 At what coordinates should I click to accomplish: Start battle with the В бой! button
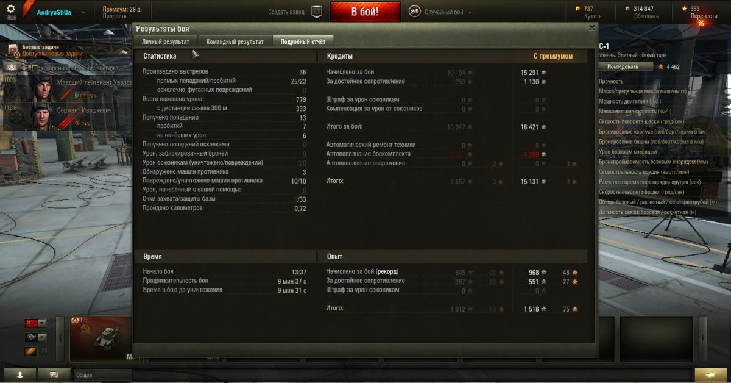365,12
